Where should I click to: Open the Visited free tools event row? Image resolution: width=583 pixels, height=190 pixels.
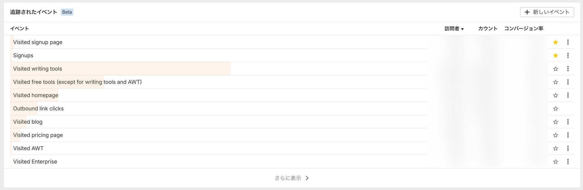pos(77,82)
